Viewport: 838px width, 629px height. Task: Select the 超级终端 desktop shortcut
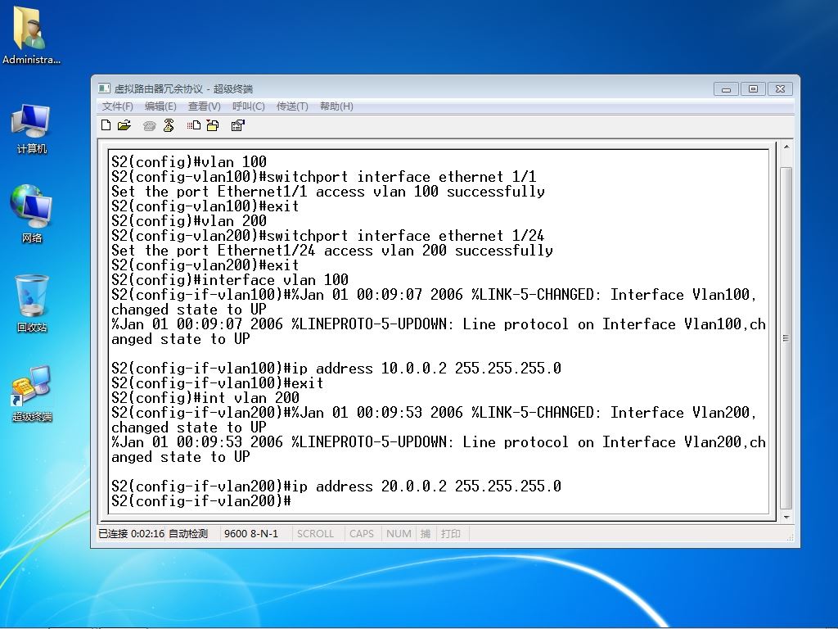coord(32,393)
